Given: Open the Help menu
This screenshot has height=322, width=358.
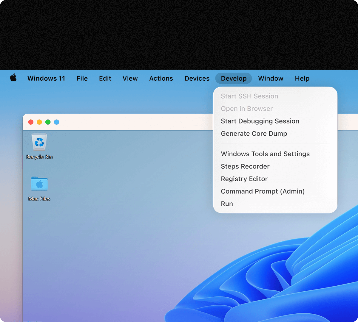Looking at the screenshot, I should tap(302, 79).
